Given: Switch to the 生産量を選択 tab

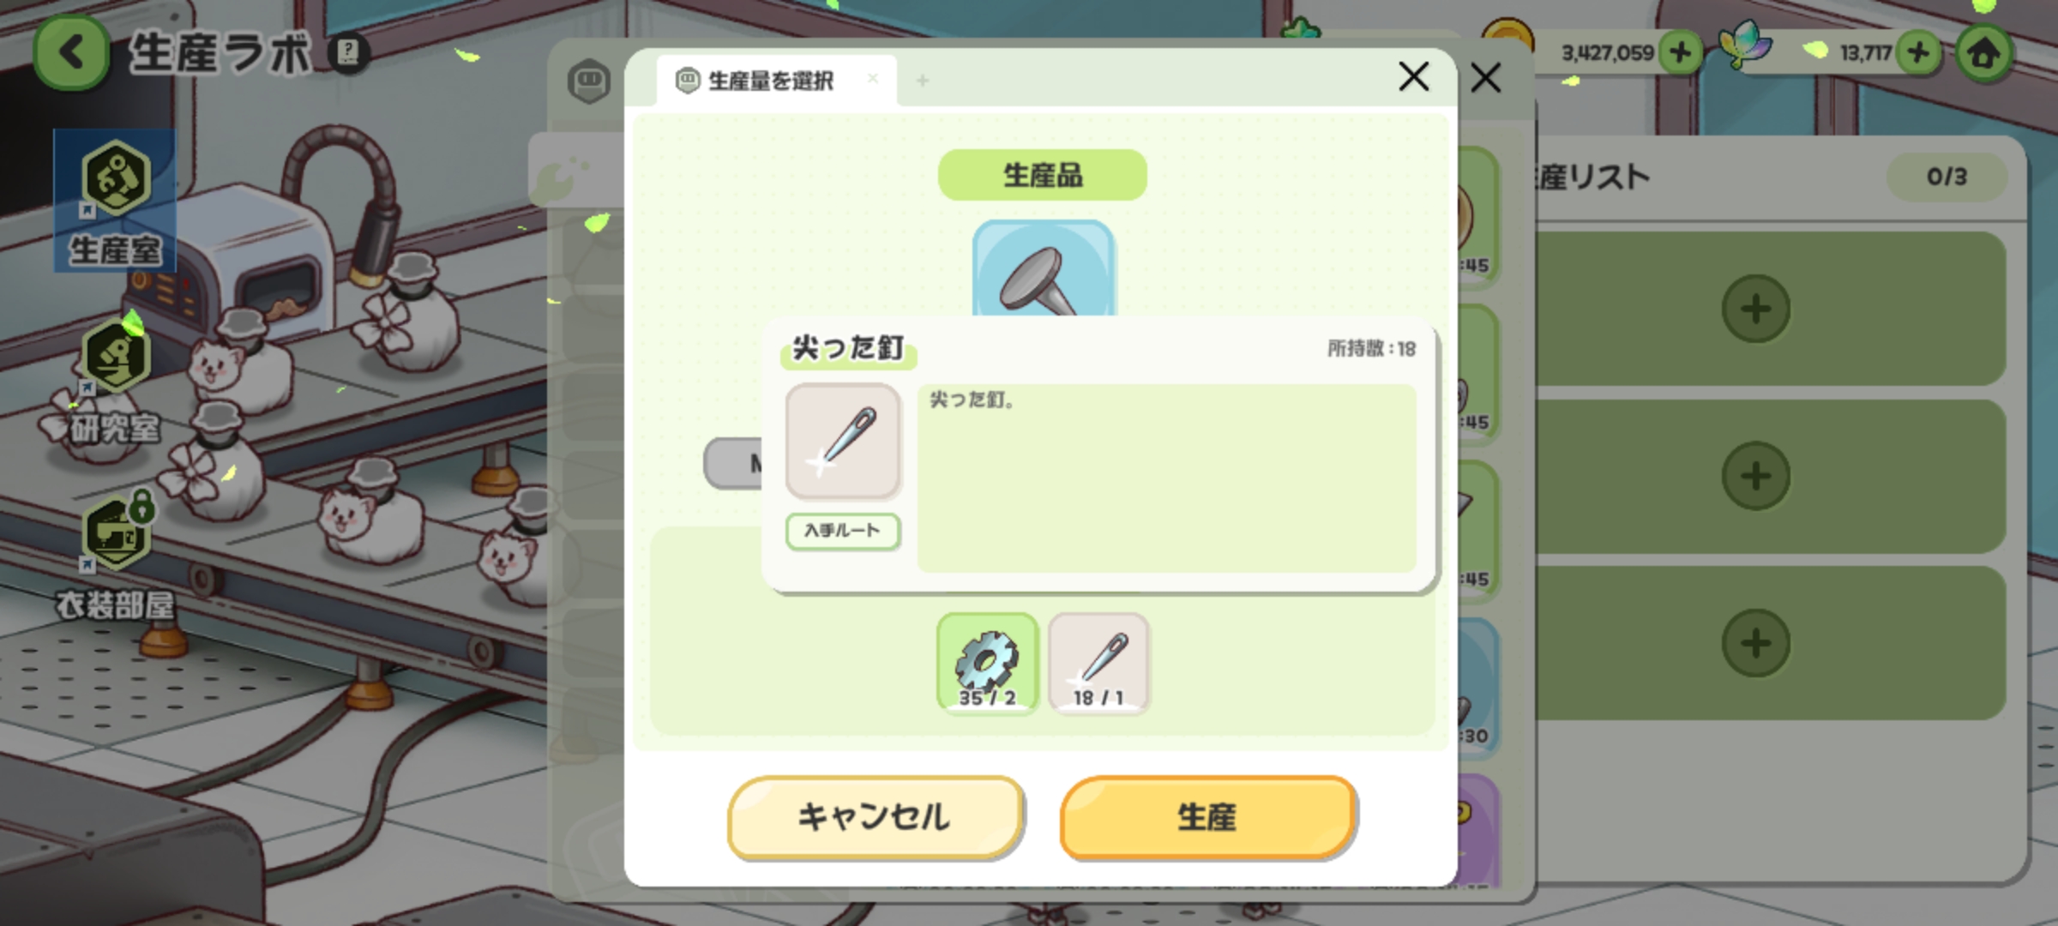Looking at the screenshot, I should pos(768,81).
